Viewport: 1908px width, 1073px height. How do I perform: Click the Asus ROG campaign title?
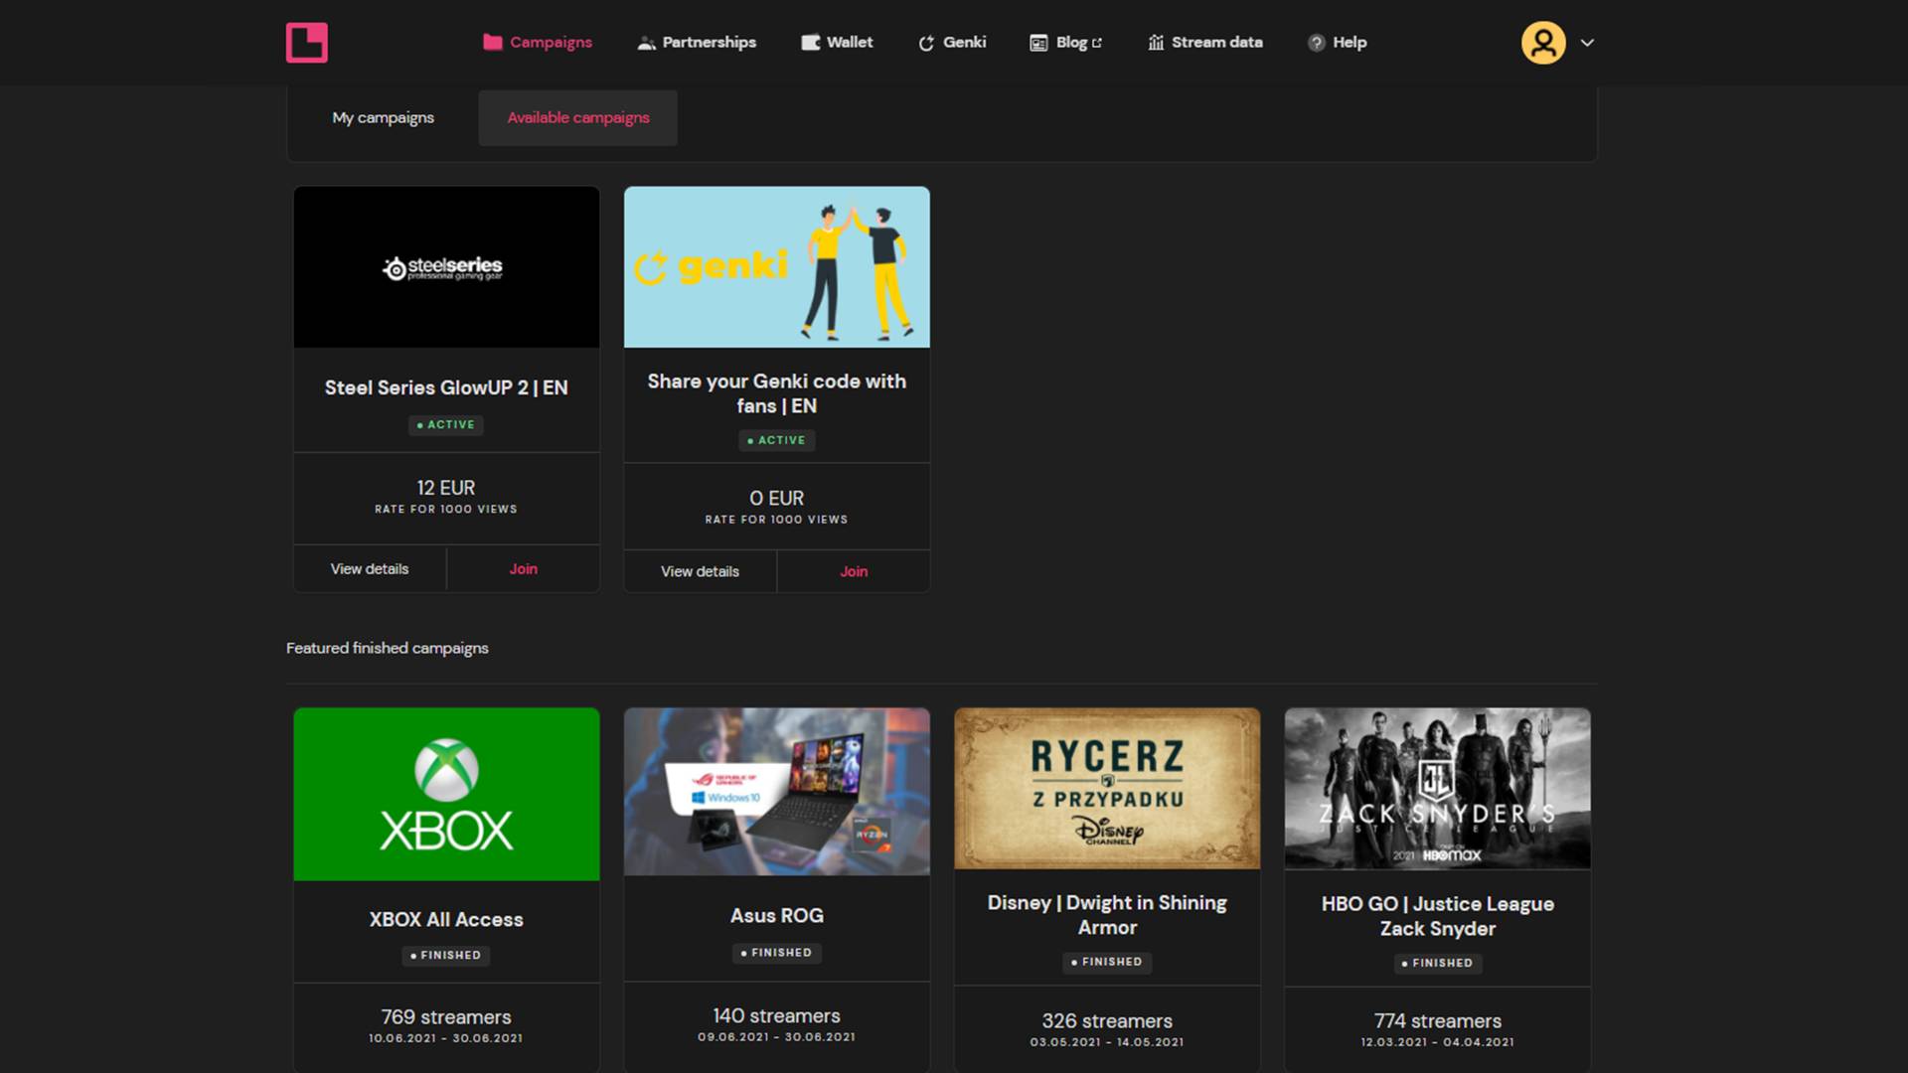tap(777, 916)
